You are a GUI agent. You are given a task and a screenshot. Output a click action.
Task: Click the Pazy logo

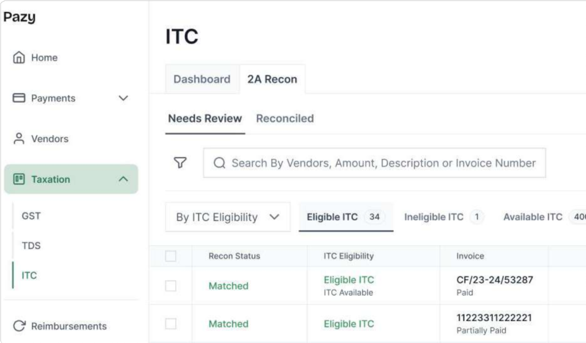point(19,17)
